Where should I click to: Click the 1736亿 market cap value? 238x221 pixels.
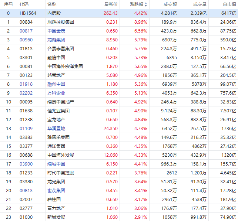click(229, 129)
